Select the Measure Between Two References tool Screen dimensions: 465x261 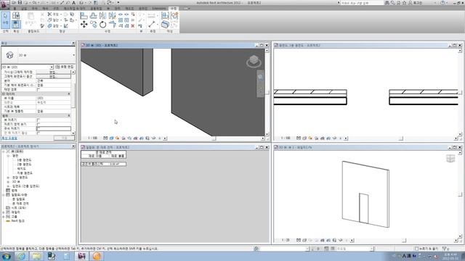tap(152, 24)
